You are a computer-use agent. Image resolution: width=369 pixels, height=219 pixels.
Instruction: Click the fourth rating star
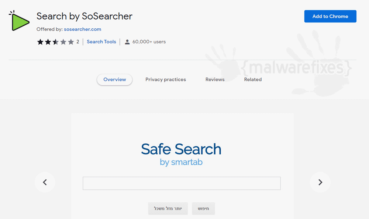point(63,42)
